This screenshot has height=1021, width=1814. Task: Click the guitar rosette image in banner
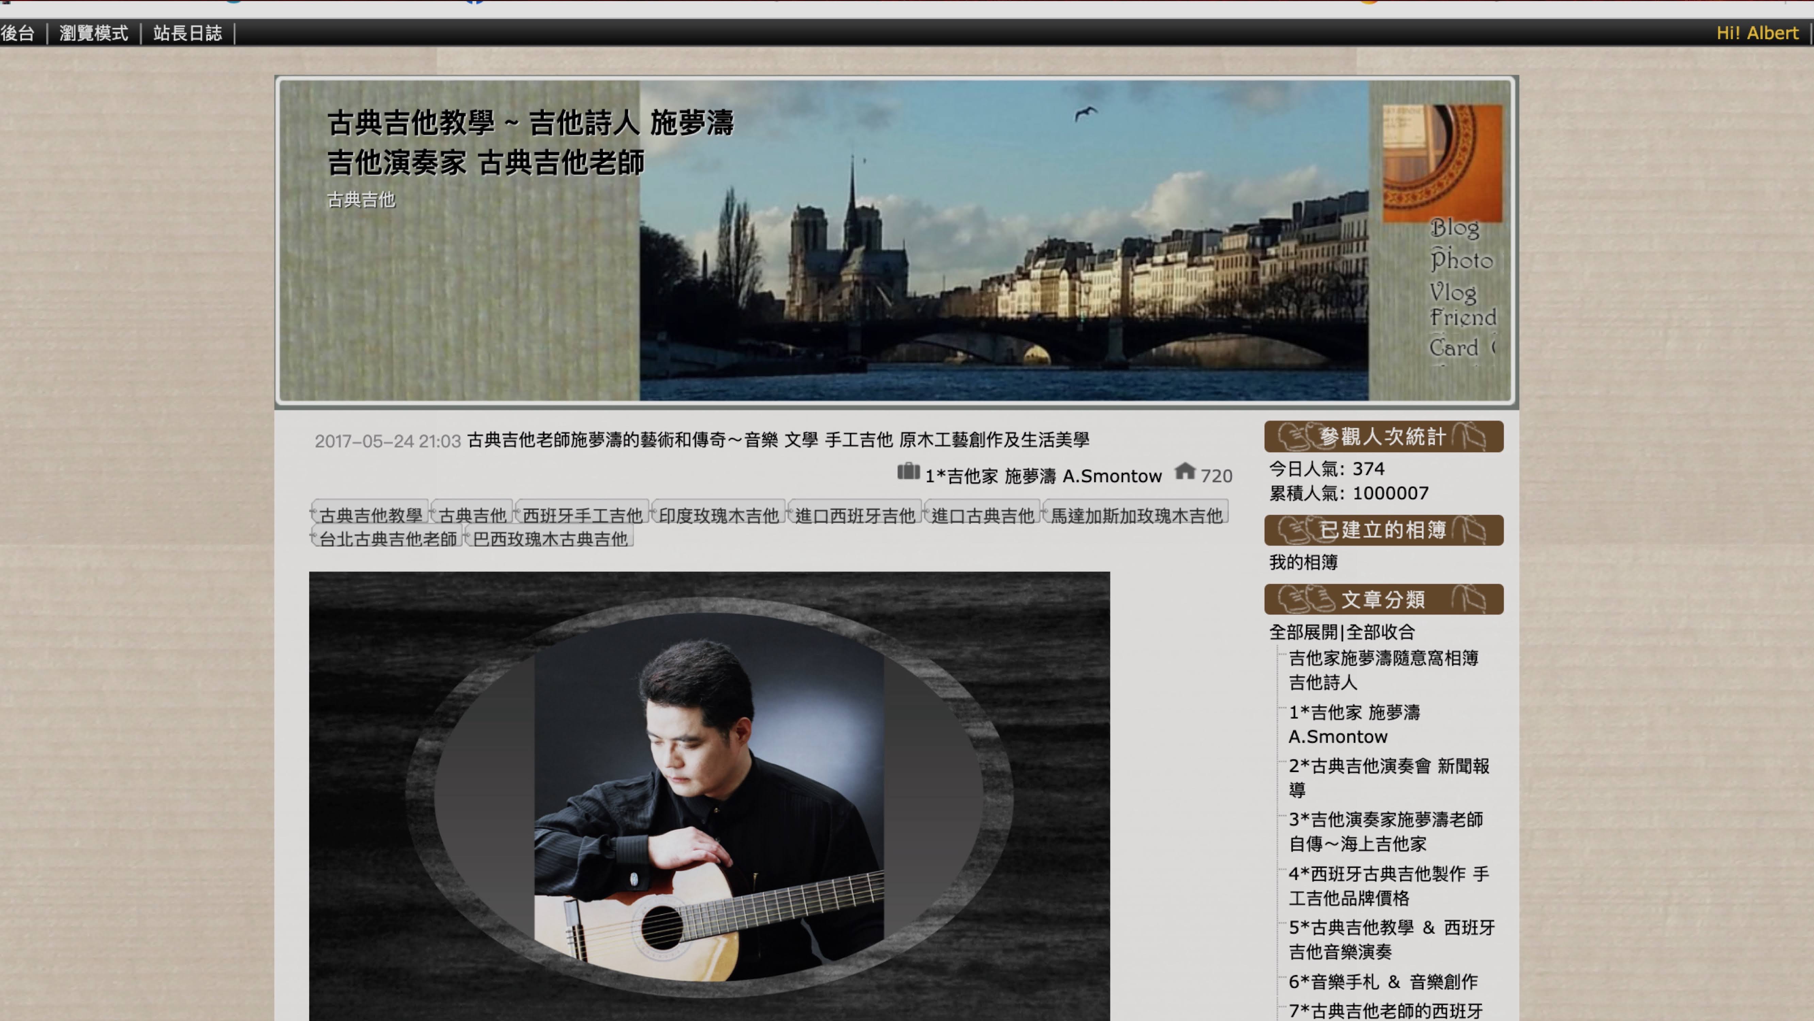(x=1442, y=163)
